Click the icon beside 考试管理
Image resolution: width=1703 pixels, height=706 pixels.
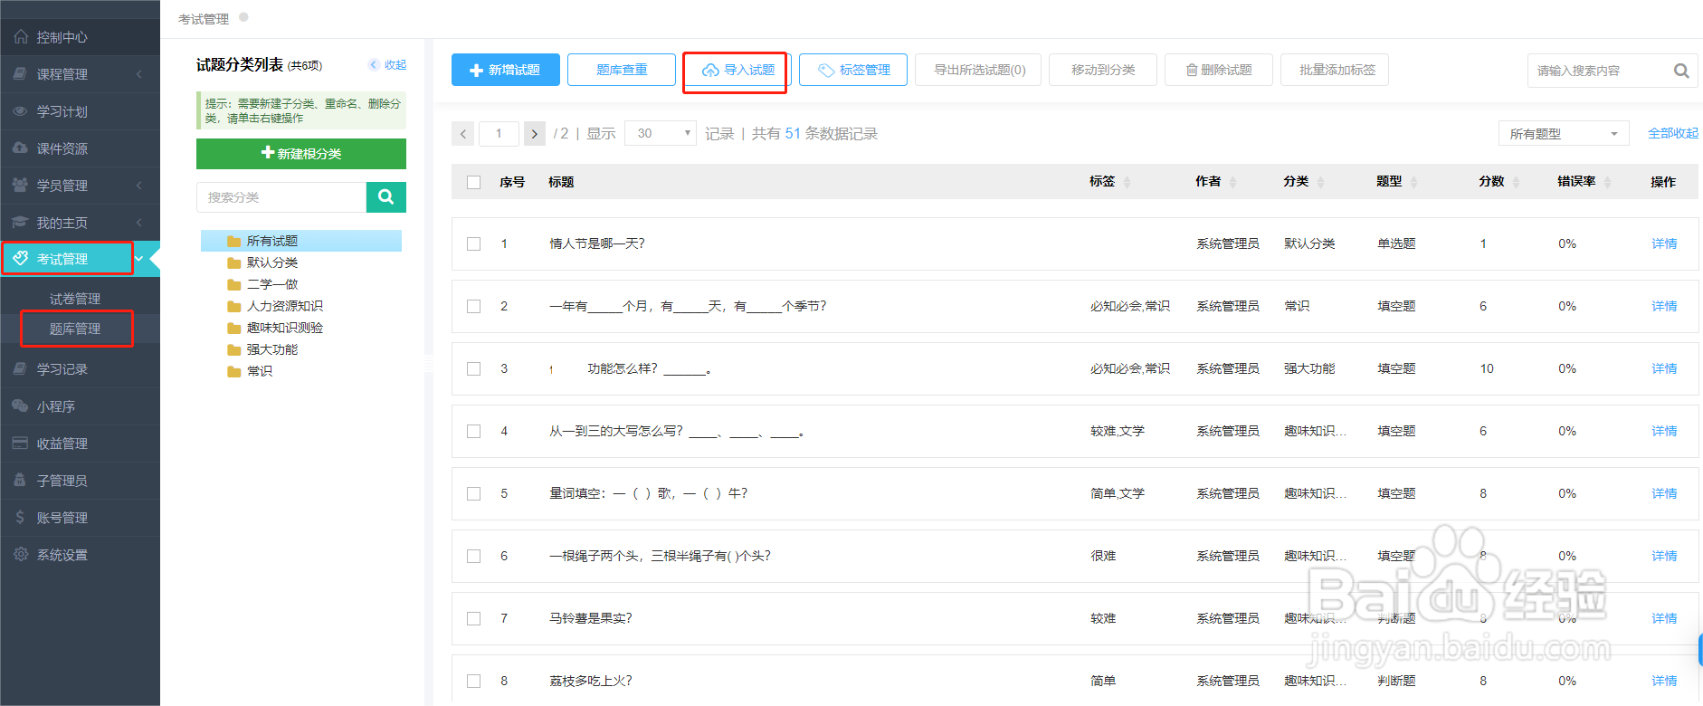21,258
